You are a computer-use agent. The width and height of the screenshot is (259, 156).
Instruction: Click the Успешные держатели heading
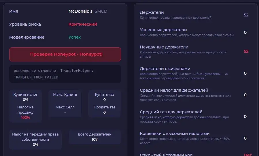click(x=163, y=30)
